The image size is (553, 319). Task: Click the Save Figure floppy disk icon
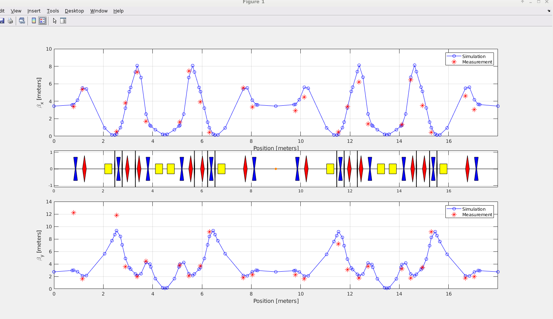pos(2,21)
